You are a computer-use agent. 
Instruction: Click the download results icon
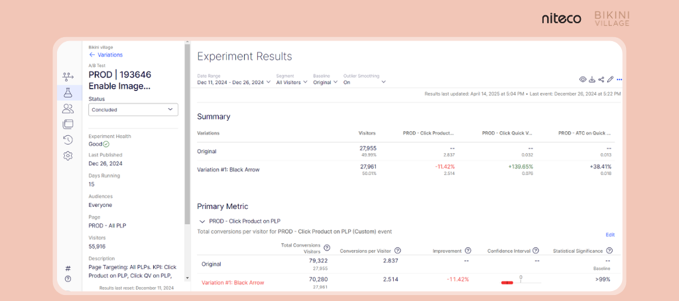point(592,80)
